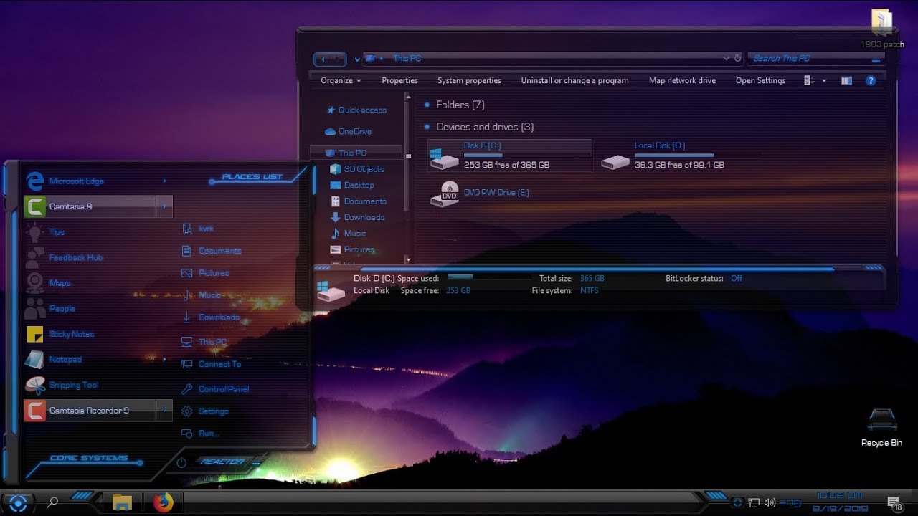Select 3D Objects in navigation tree
The height and width of the screenshot is (516, 918).
357,169
